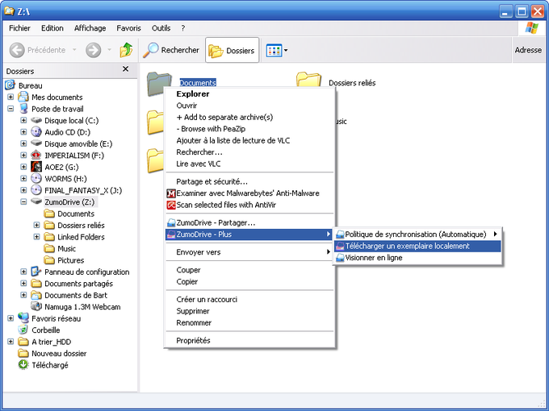Click Envoyer vers submenu entry

[249, 252]
